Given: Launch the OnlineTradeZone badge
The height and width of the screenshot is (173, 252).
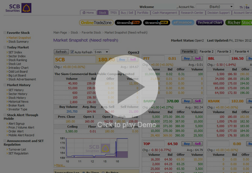Looking at the screenshot, I should pos(96,23).
